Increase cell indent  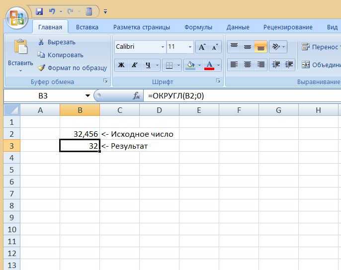pyautogui.click(x=289, y=65)
